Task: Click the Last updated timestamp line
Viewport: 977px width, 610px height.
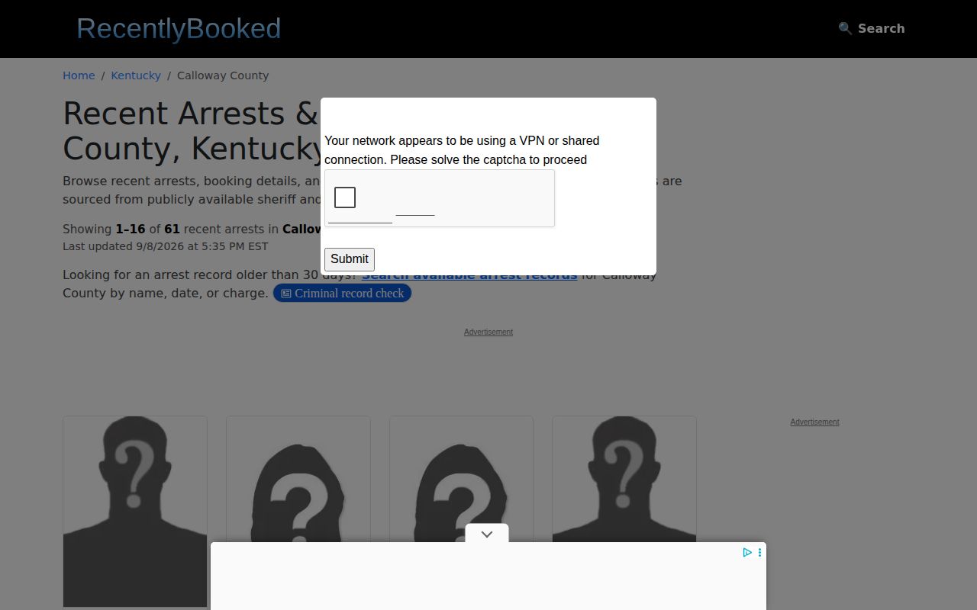Action: click(x=166, y=246)
